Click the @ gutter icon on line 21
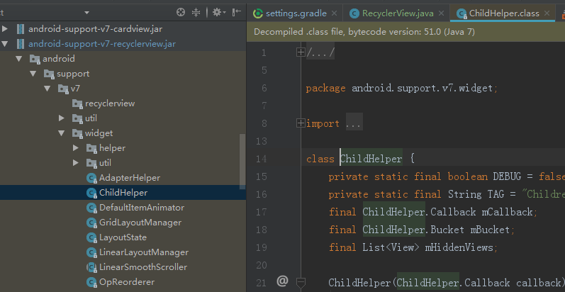The image size is (565, 292). click(282, 281)
